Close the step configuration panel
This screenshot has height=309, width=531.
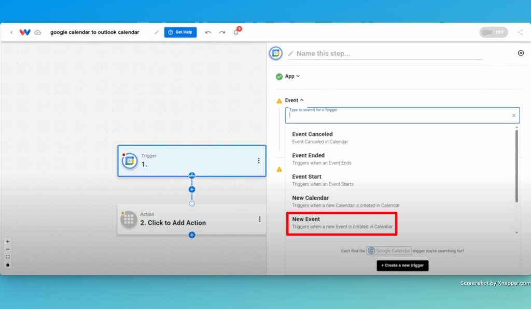click(x=521, y=53)
